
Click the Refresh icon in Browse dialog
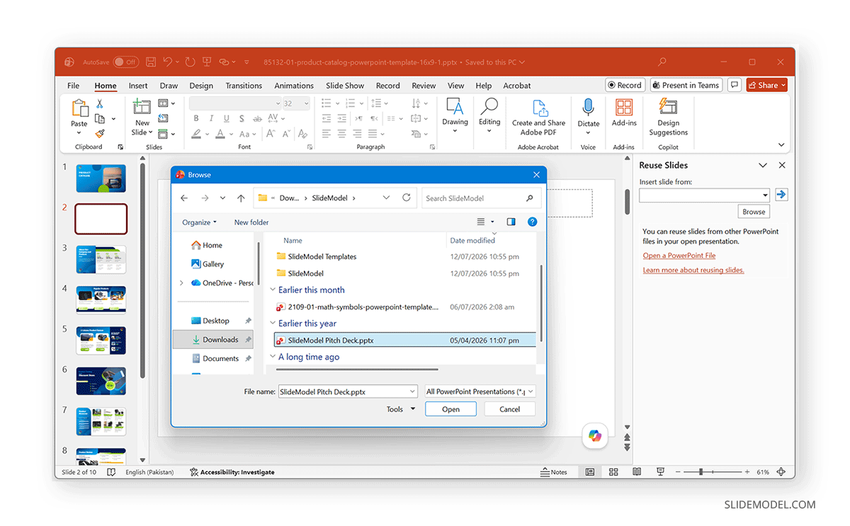[x=407, y=198]
